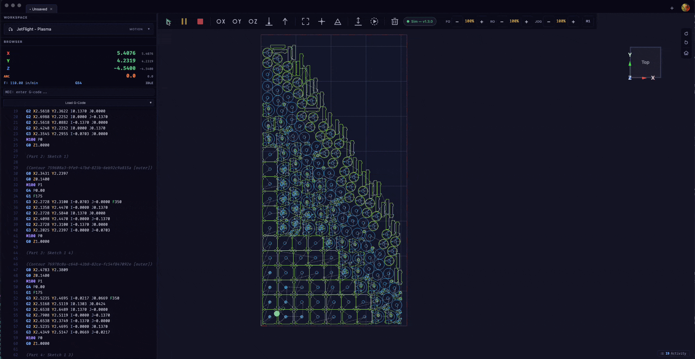Click the up-arrow retract icon
695x359 pixels.
[x=285, y=21]
